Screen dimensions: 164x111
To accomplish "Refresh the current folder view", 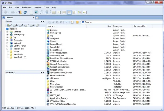I will point(25,13).
